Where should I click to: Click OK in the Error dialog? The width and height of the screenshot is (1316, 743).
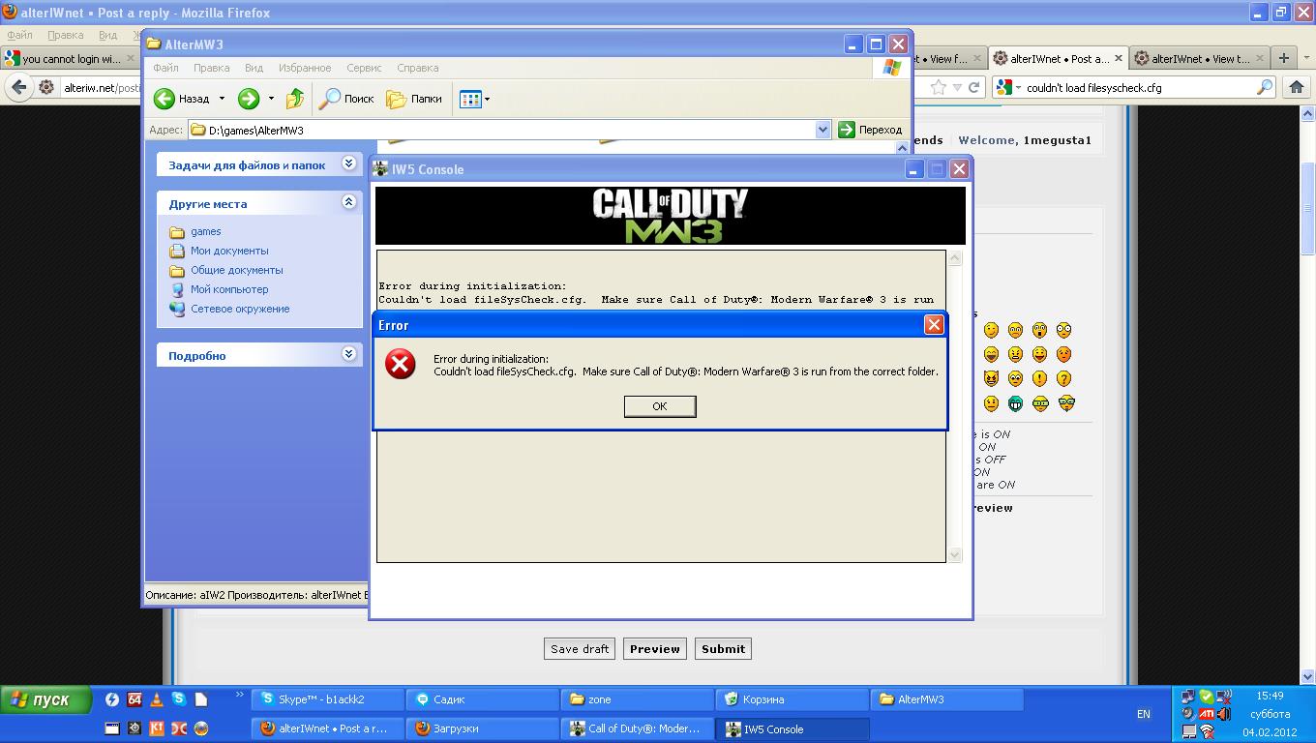tap(660, 406)
